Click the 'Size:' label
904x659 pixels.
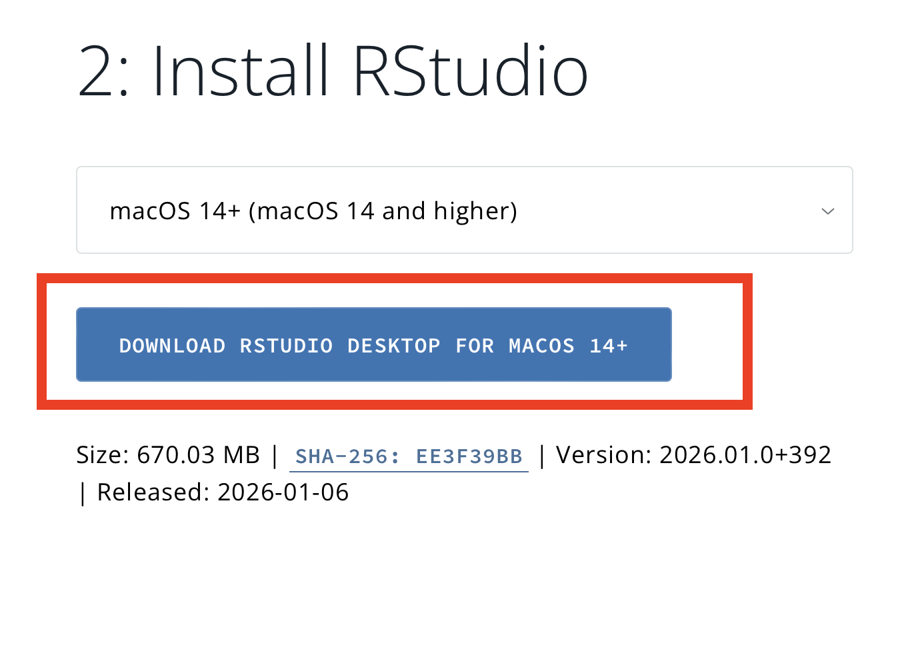pyautogui.click(x=103, y=455)
